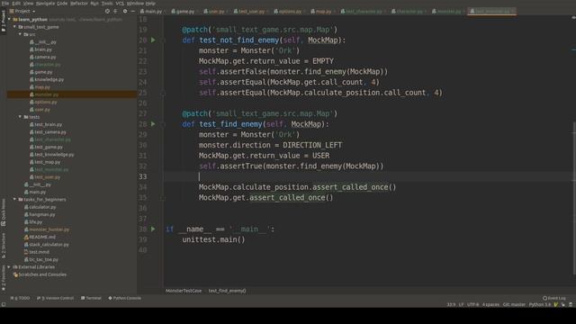This screenshot has height=324, width=576.
Task: Switch to the test_user.py editor tab
Action: click(x=251, y=12)
